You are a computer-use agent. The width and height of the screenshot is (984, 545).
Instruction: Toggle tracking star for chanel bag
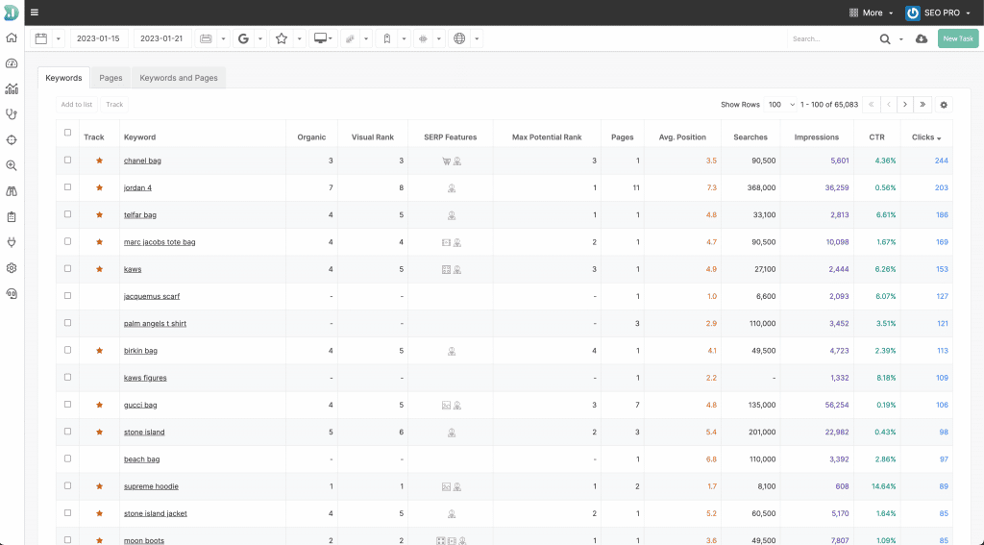coord(99,161)
